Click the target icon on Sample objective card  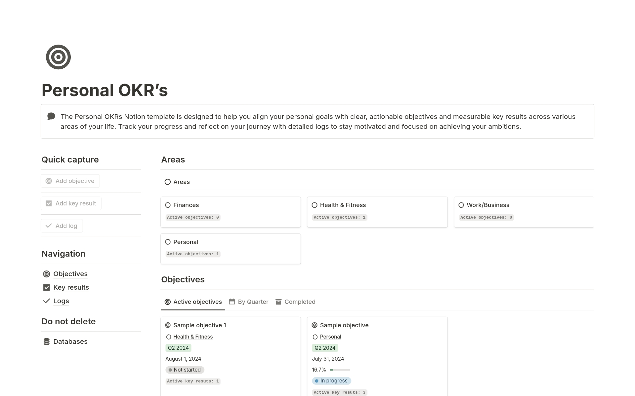pyautogui.click(x=315, y=325)
